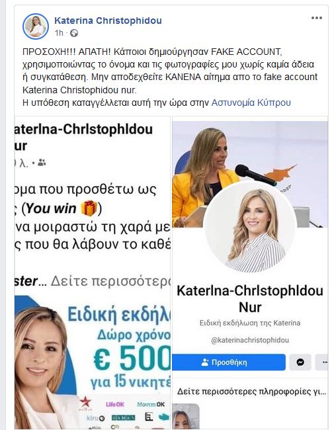The width and height of the screenshot is (332, 430).
Task: Click the @katerinachristophidou username handle
Action: click(x=250, y=340)
